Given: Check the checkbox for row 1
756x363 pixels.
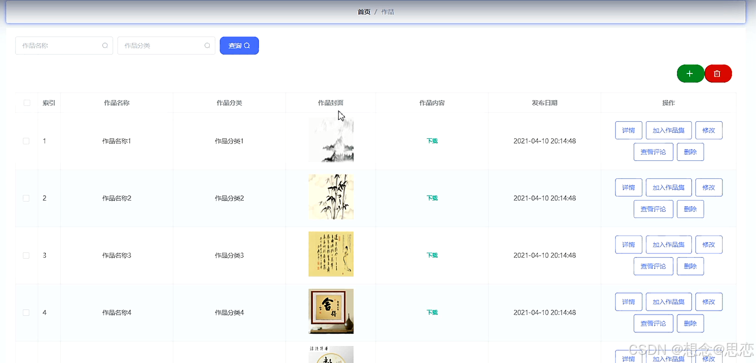Looking at the screenshot, I should coord(26,141).
